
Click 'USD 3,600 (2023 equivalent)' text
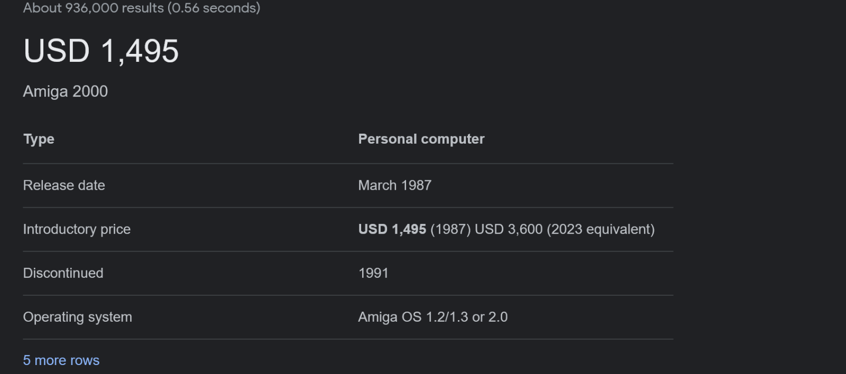[x=565, y=229]
